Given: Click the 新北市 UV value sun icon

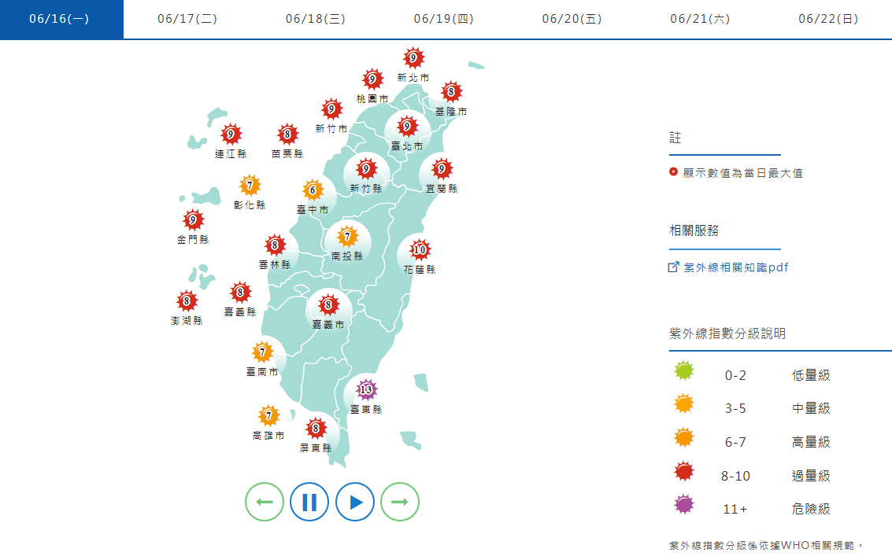Looking at the screenshot, I should [414, 57].
